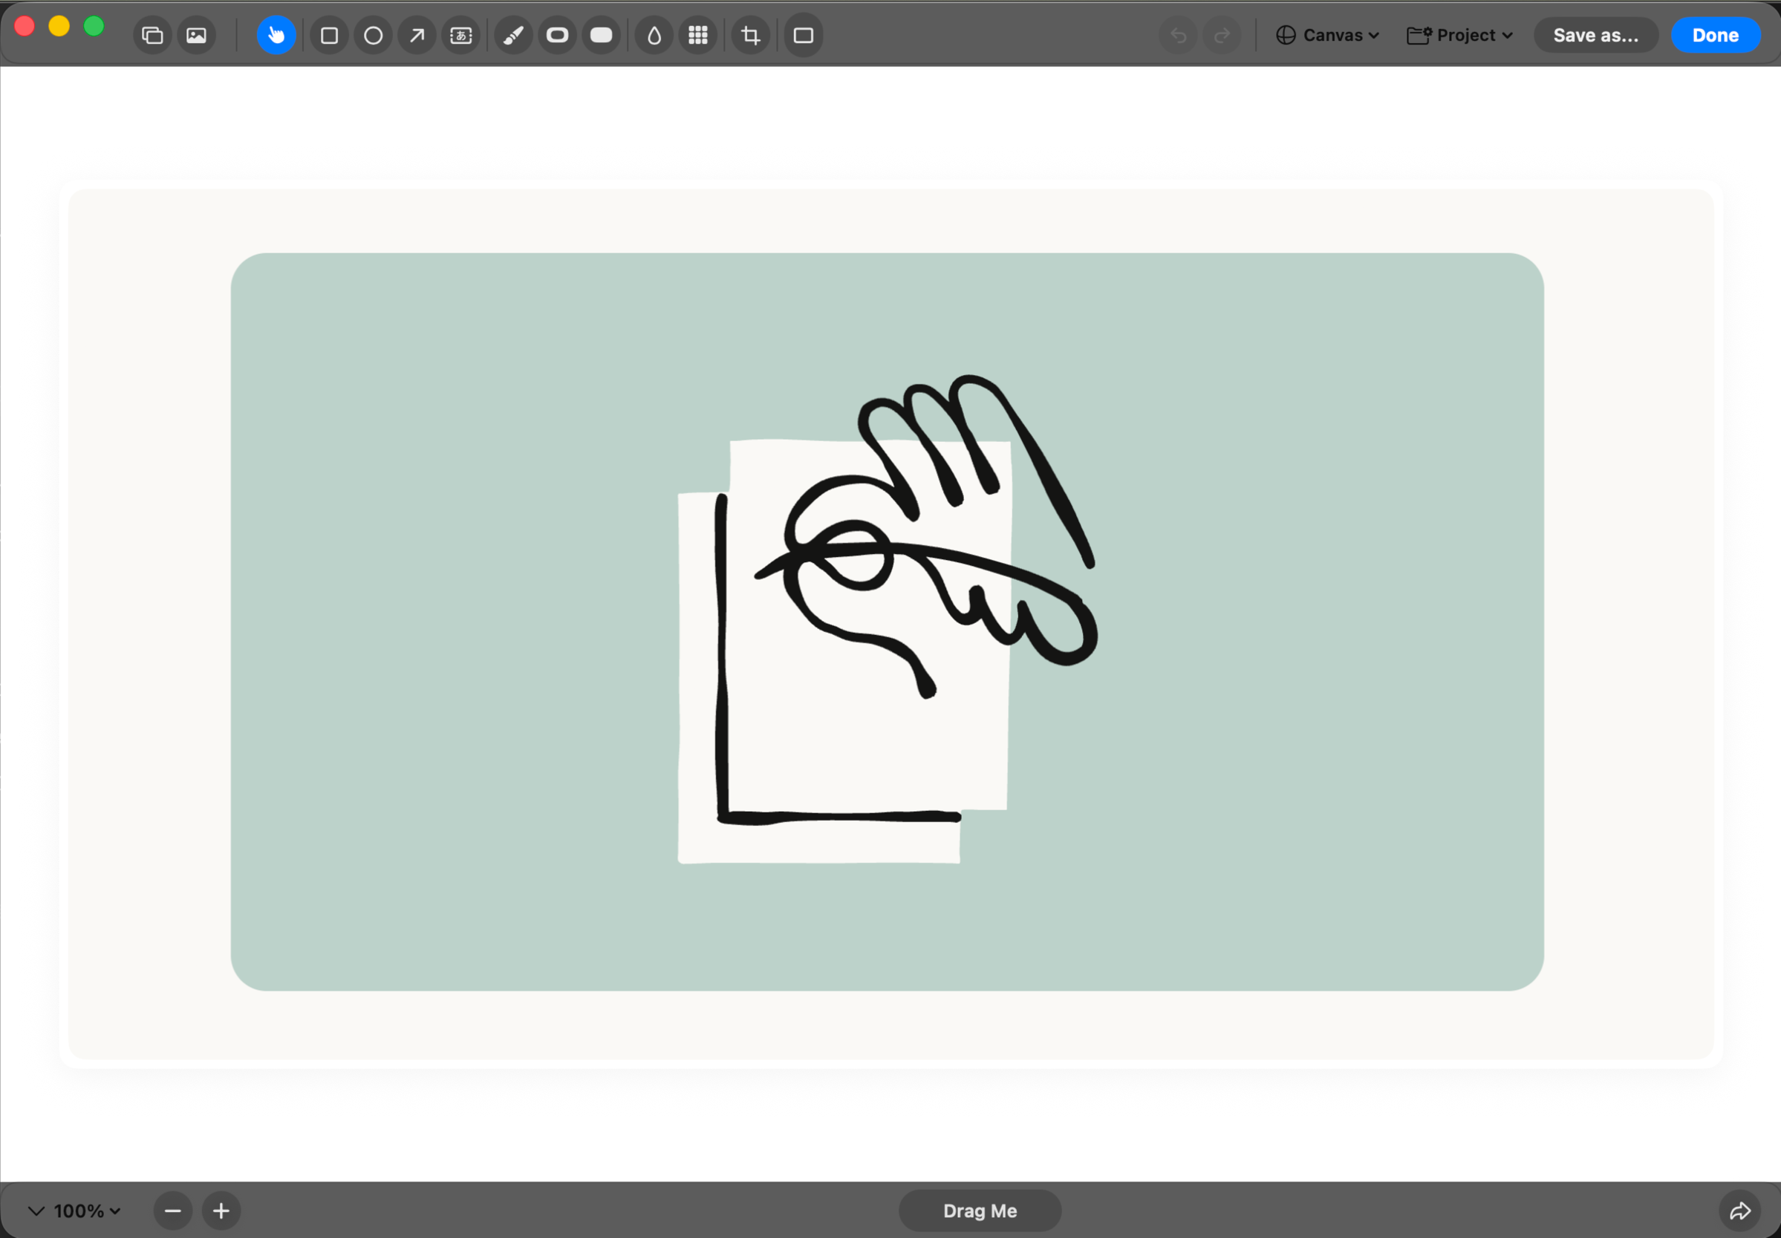Select the blur droplet tool

(654, 36)
